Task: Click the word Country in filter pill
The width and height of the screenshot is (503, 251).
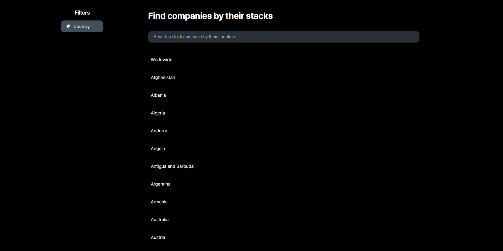Action: coord(81,27)
